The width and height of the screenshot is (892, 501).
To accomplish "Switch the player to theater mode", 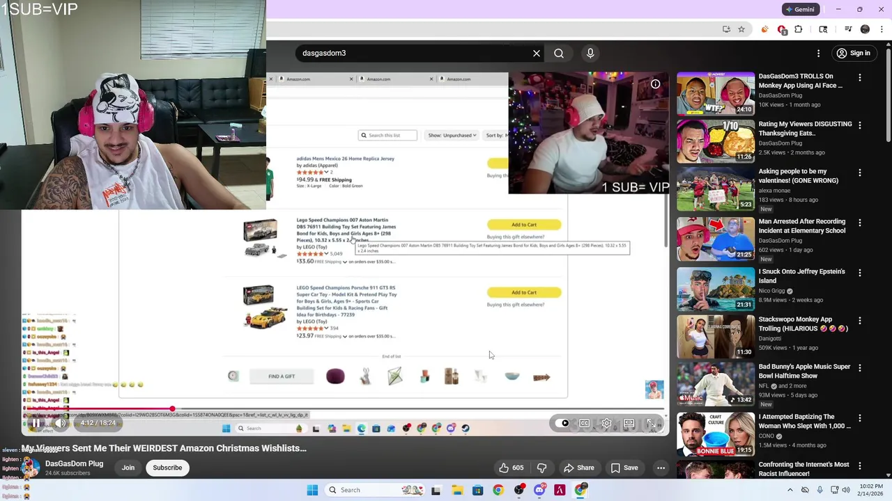I will coord(629,423).
